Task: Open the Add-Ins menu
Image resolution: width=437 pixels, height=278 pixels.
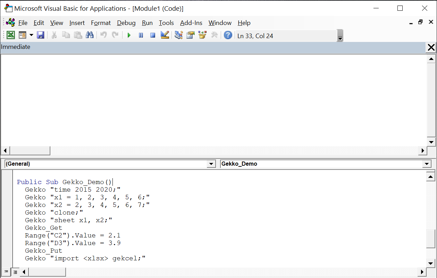Action: pyautogui.click(x=191, y=23)
